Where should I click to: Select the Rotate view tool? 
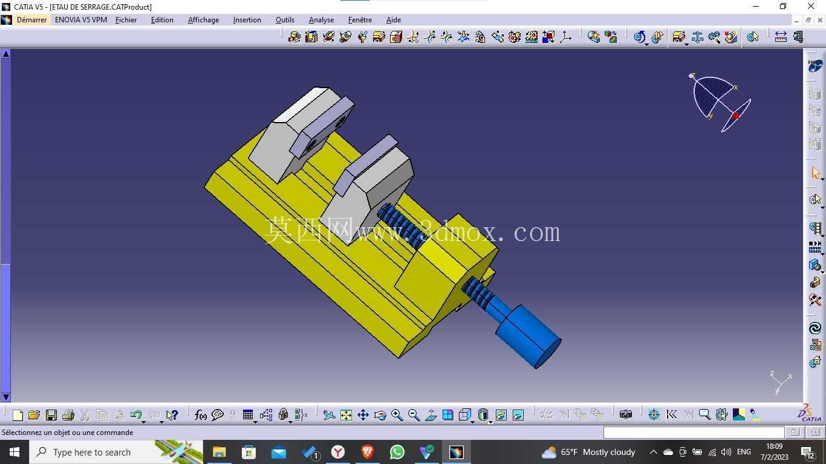(x=380, y=415)
